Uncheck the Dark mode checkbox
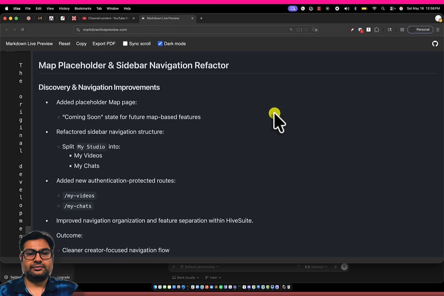The height and width of the screenshot is (296, 444). click(x=160, y=44)
